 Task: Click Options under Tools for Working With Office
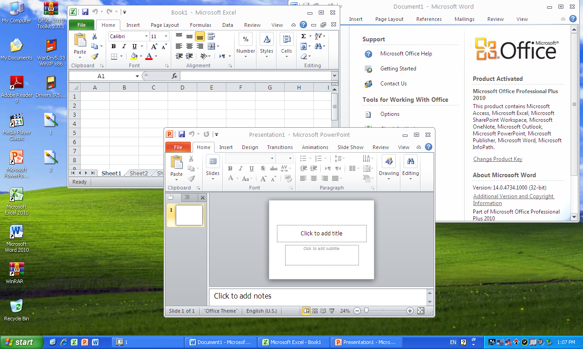click(x=390, y=114)
